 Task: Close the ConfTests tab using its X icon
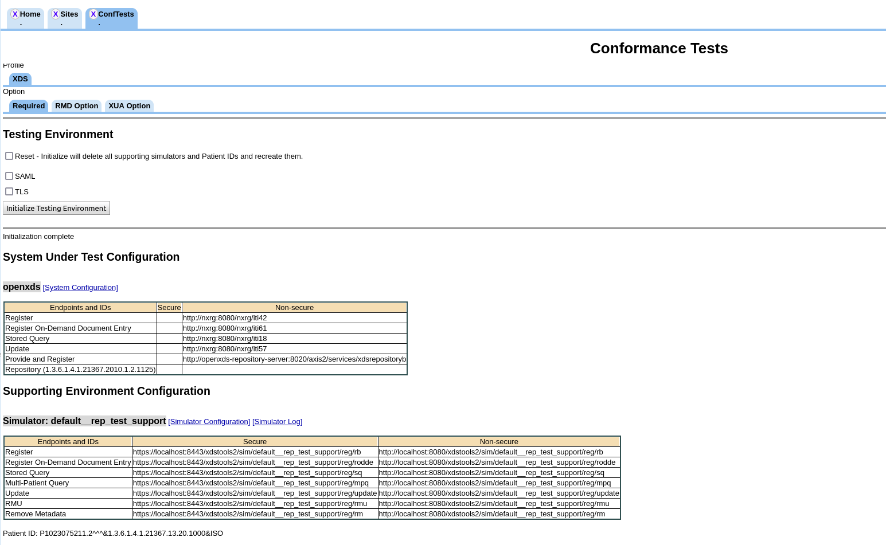(x=93, y=14)
